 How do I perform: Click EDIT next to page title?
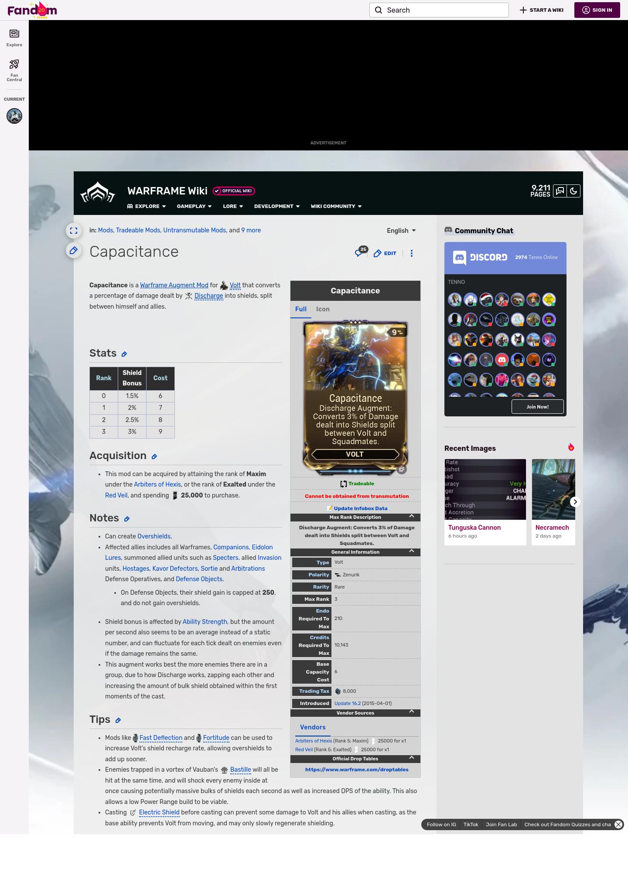tap(385, 253)
